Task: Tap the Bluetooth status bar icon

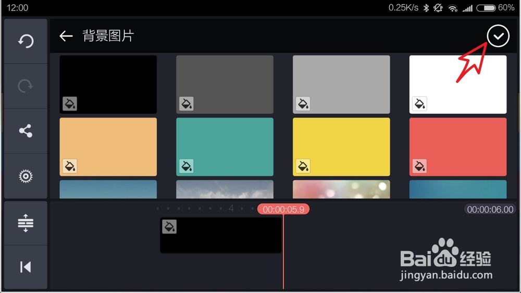Action: [426, 8]
